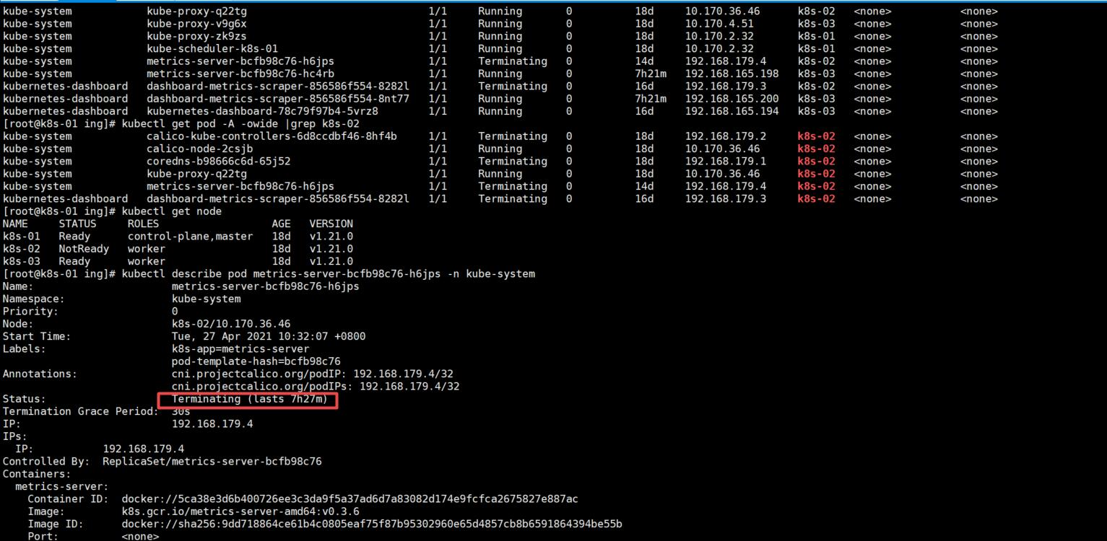
Task: Click red k8s-02 in coredns row
Action: click(817, 161)
